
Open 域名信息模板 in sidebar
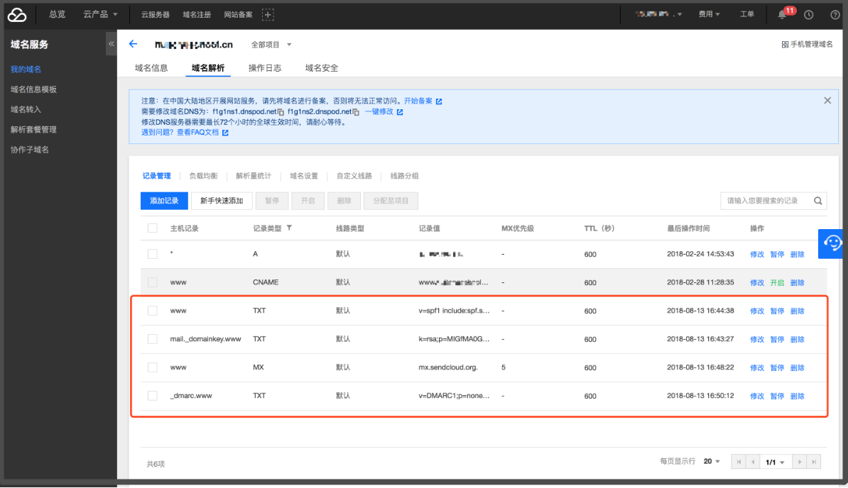[33, 89]
